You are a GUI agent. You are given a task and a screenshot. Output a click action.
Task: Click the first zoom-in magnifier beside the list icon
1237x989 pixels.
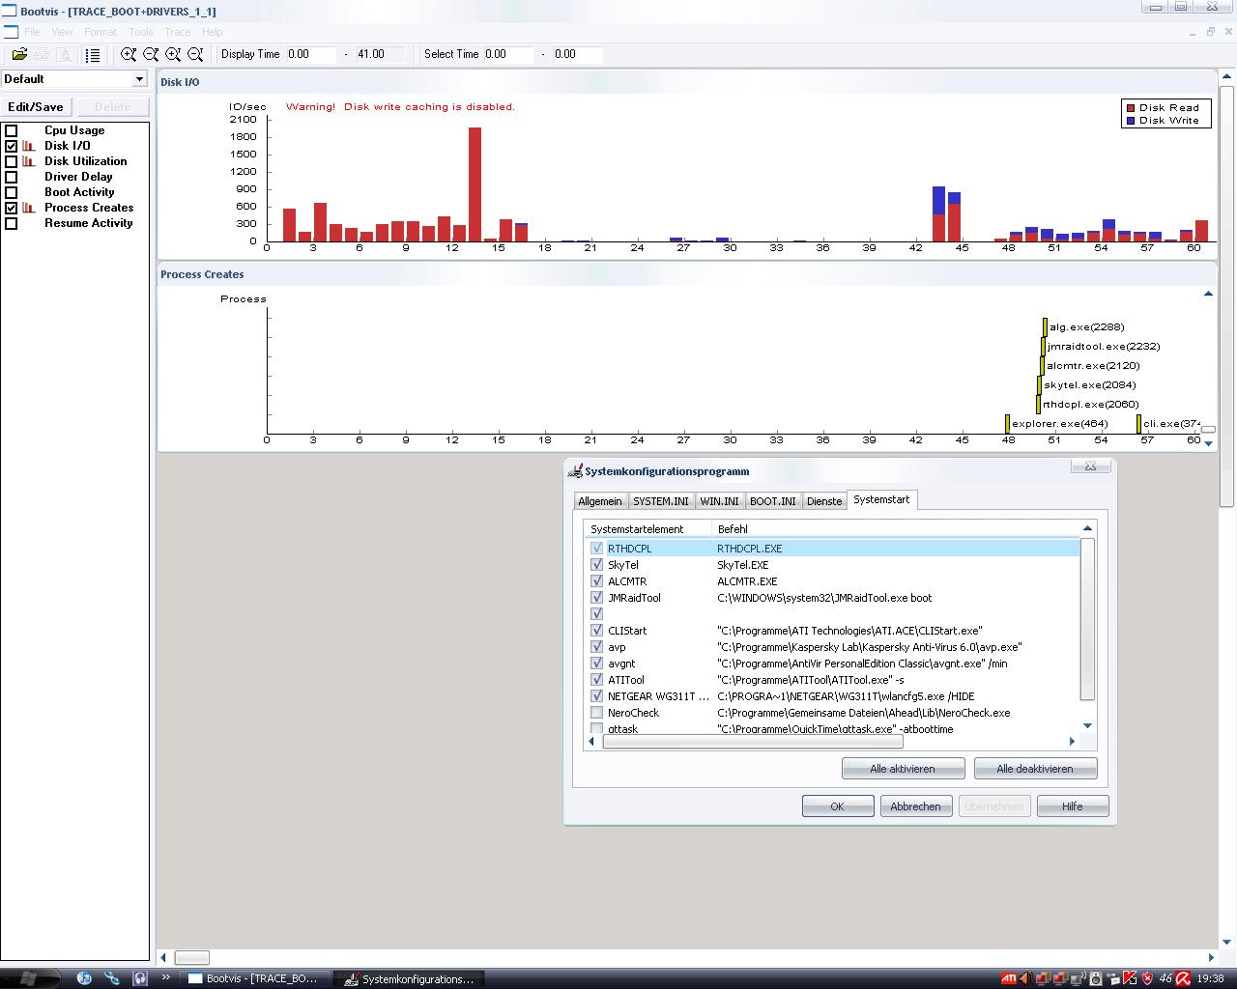[129, 54]
